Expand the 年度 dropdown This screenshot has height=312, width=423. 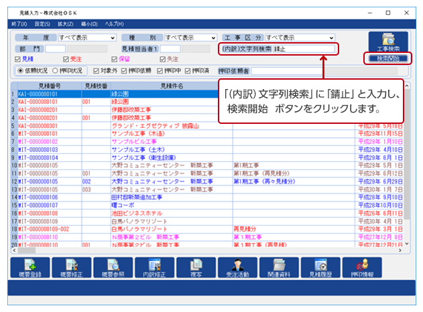(112, 38)
